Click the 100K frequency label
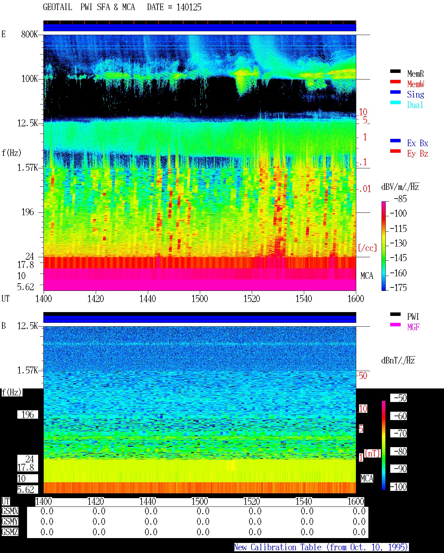Screen dimensions: 444x553 [29, 79]
